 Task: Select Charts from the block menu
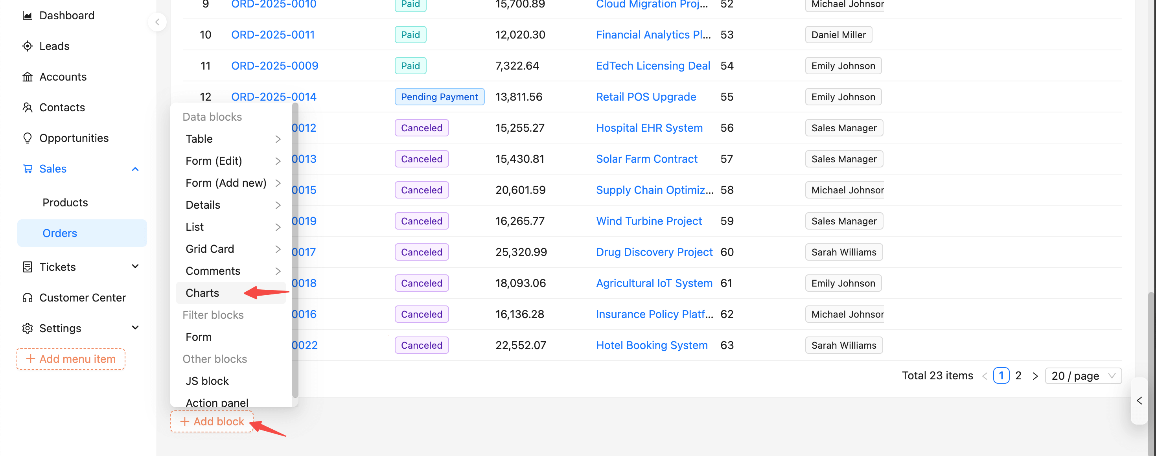pyautogui.click(x=202, y=293)
